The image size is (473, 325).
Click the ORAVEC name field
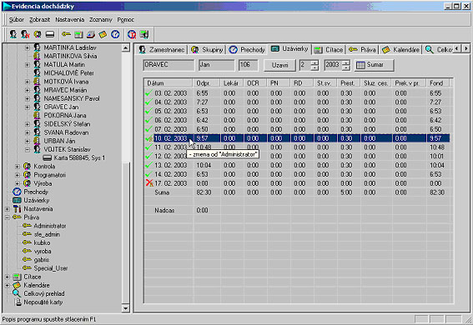point(169,65)
